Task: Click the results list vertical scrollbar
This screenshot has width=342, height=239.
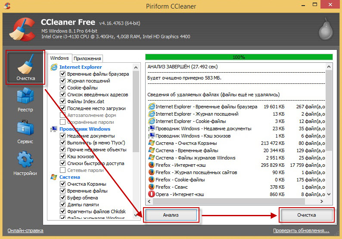Action: coord(330,129)
